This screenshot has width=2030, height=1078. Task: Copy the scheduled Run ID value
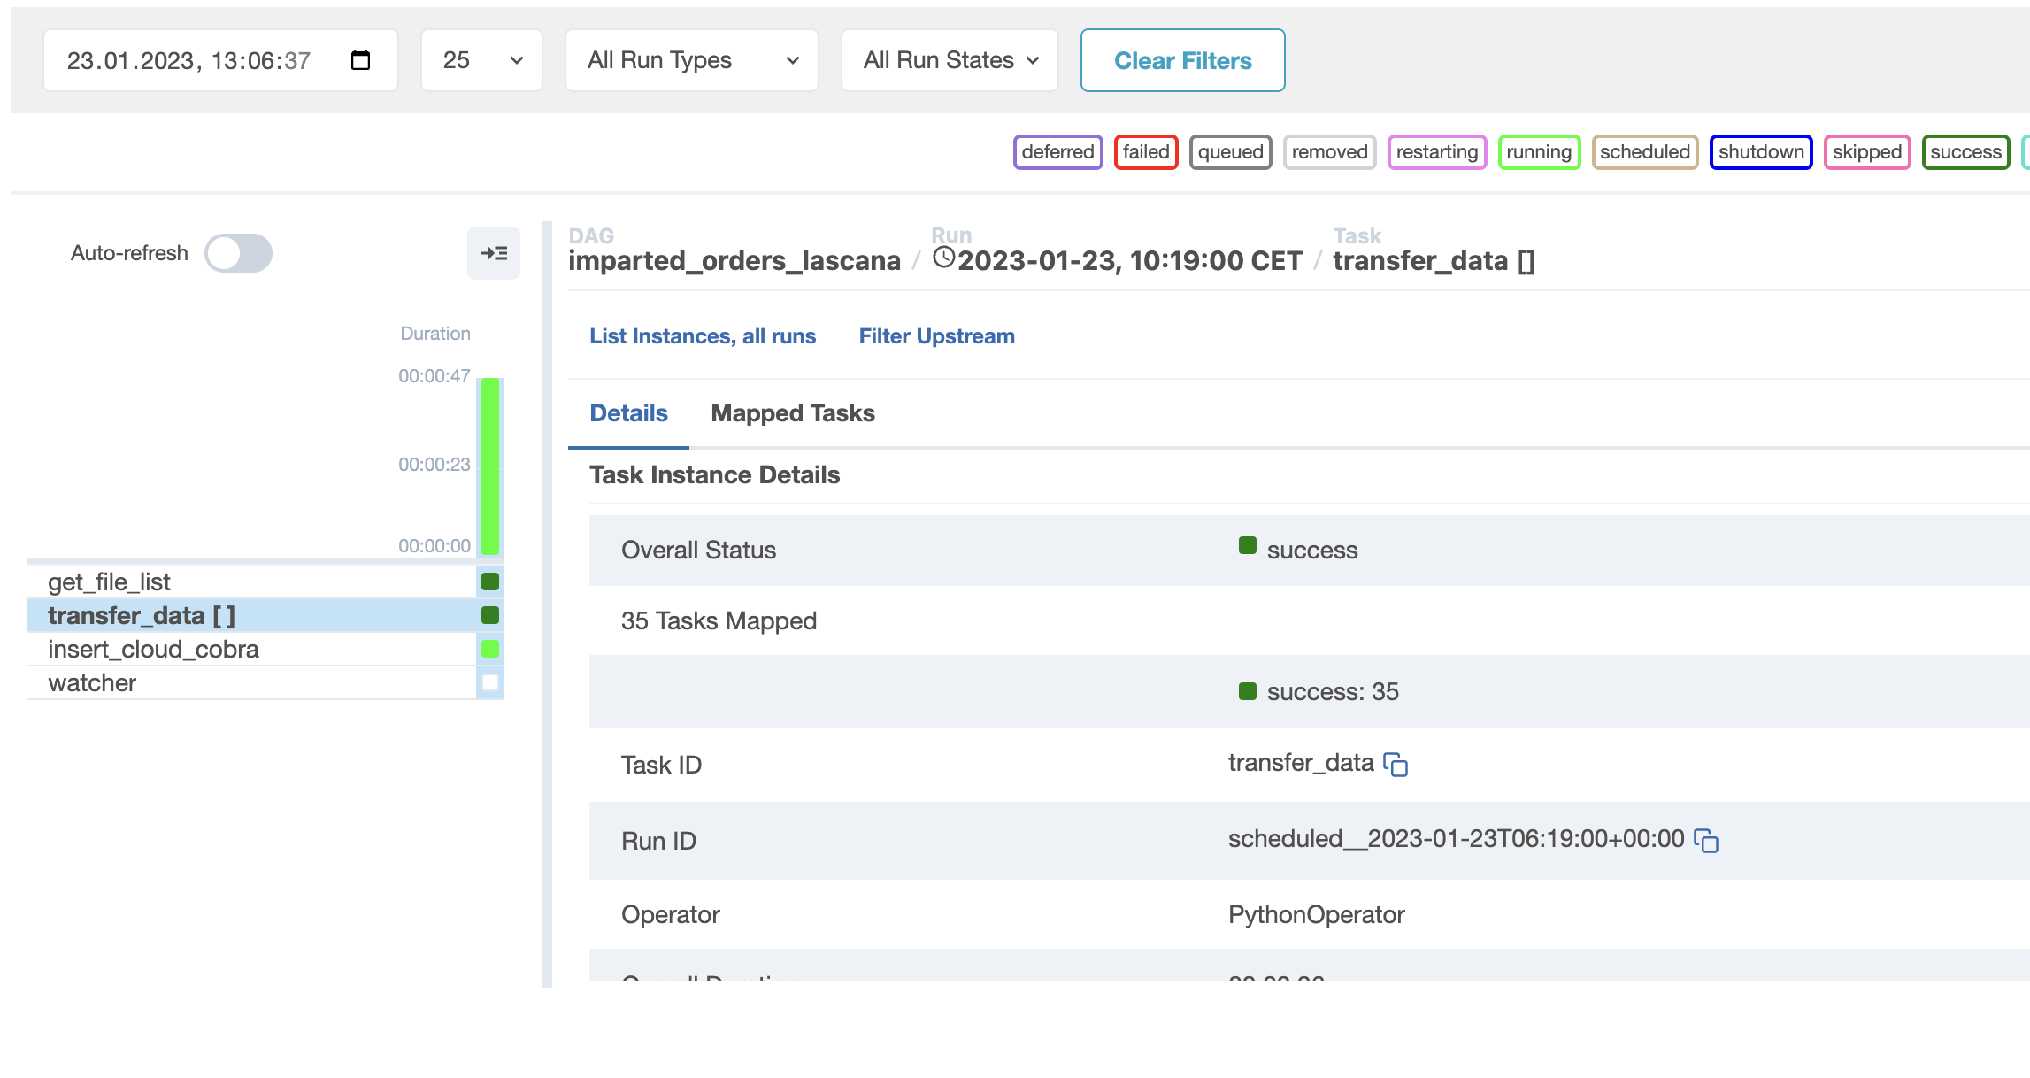click(x=1708, y=842)
